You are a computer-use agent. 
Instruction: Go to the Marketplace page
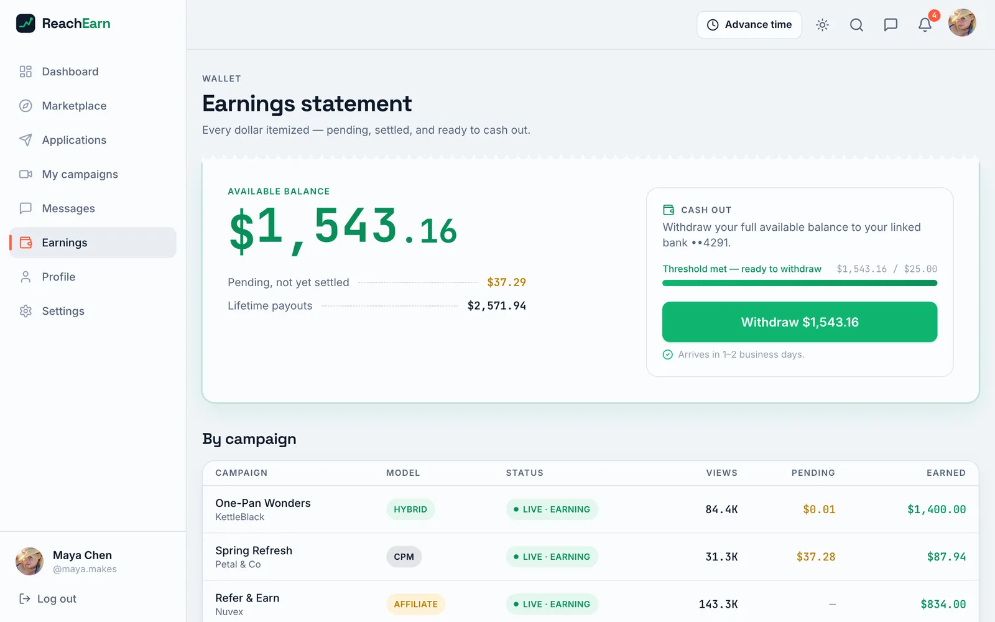[x=93, y=106]
